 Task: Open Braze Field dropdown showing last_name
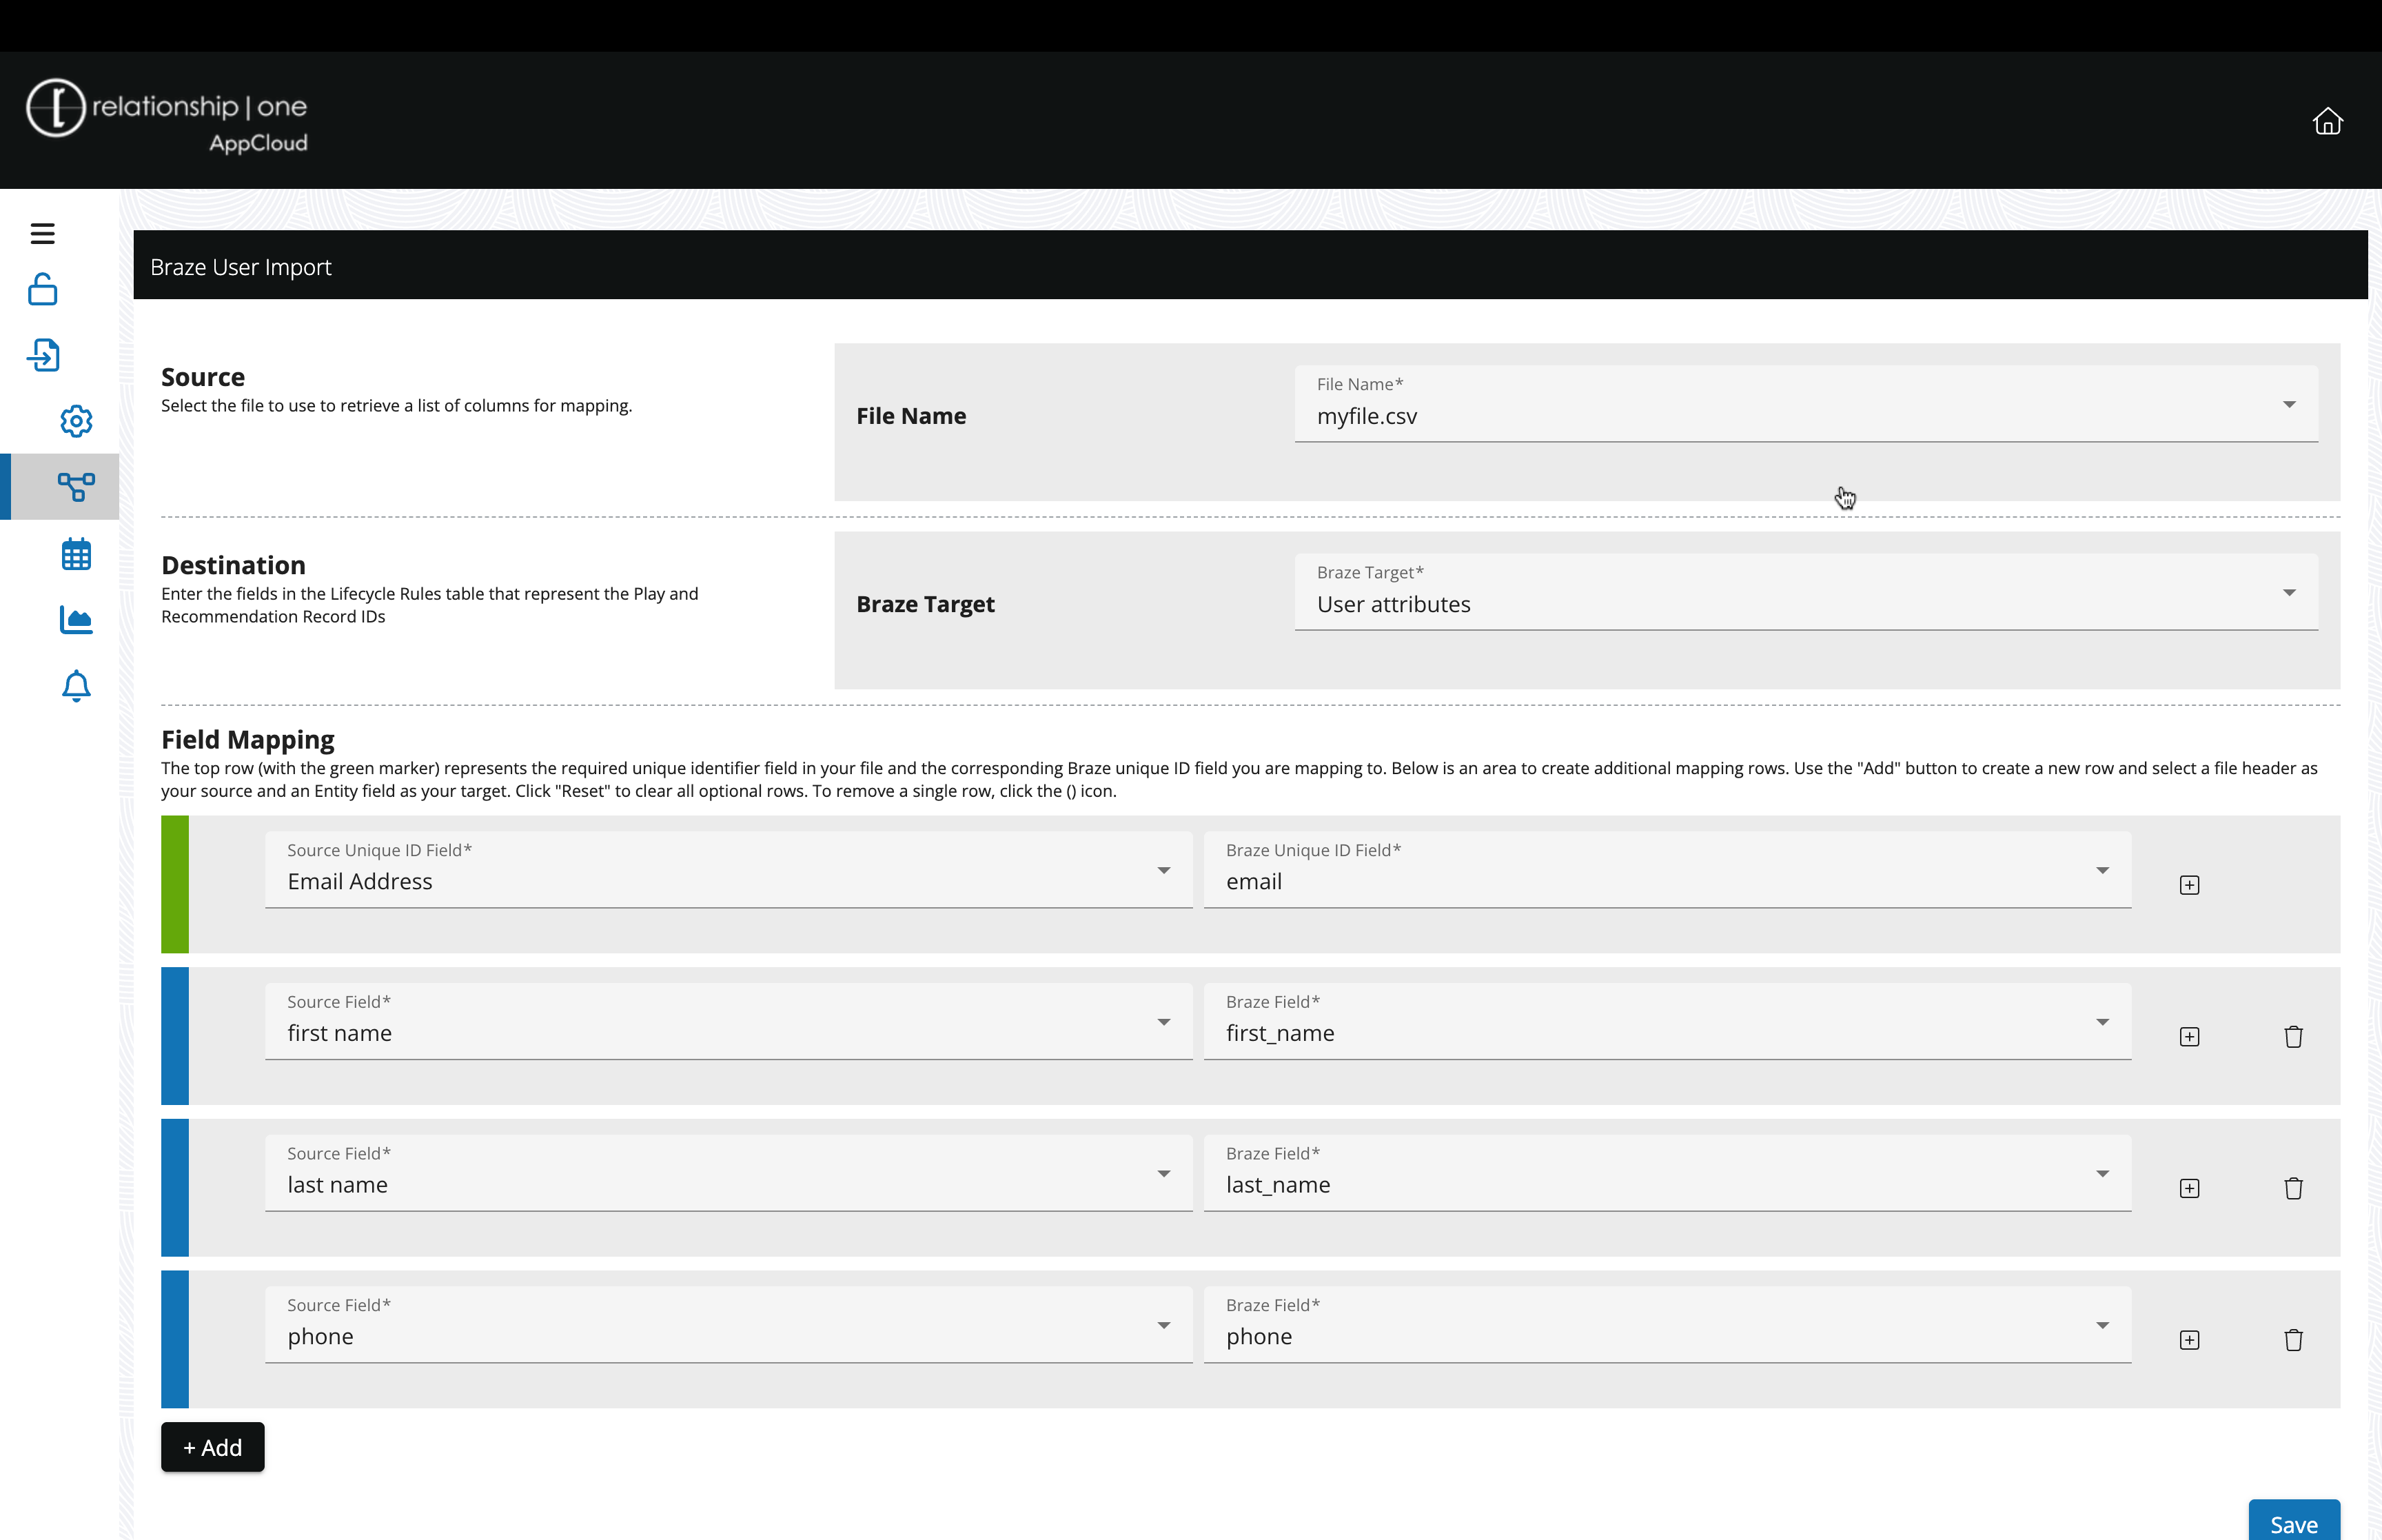[1667, 1174]
